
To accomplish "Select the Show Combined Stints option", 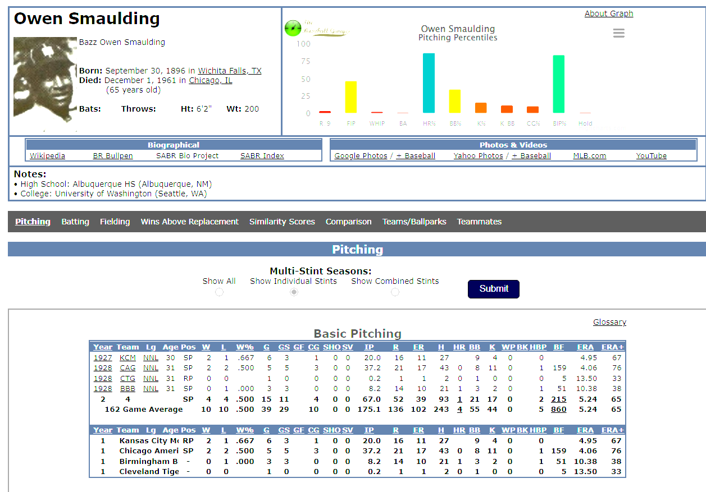I will [395, 292].
